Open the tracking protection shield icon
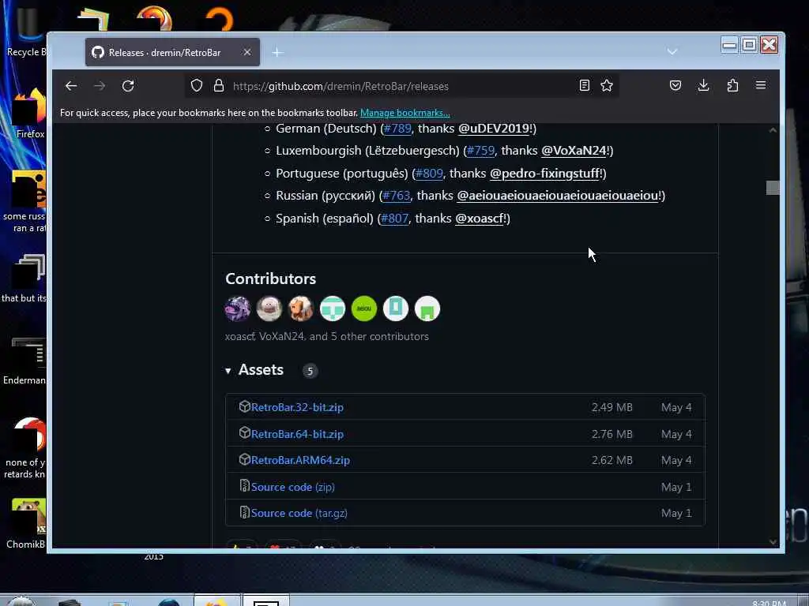Viewport: 809px width, 606px height. (x=197, y=85)
